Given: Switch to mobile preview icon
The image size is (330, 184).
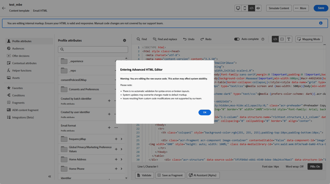Looking at the screenshot, I should point(245,8).
